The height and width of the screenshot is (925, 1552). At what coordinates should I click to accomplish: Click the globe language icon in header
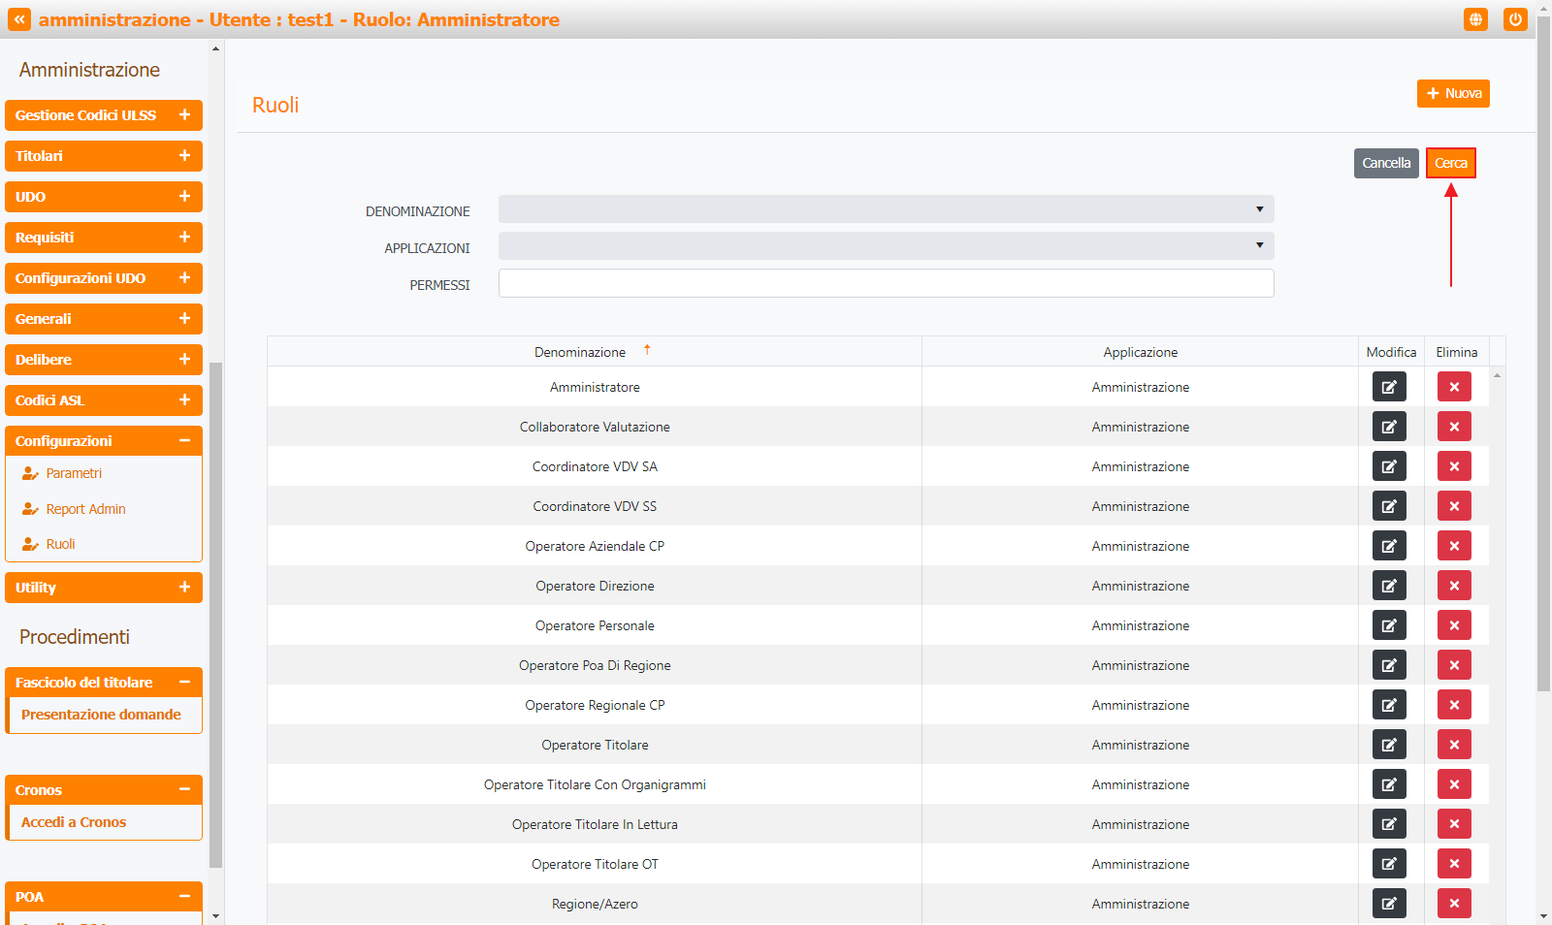pyautogui.click(x=1475, y=19)
